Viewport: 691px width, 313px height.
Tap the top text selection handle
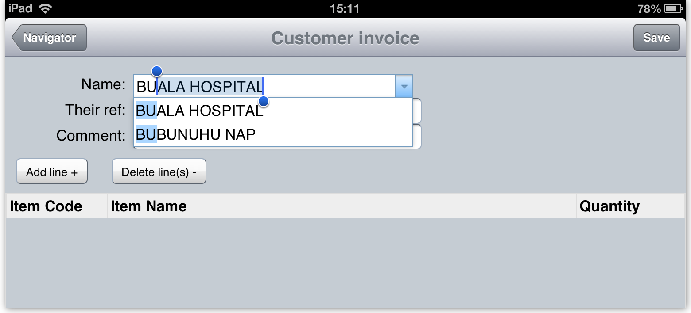point(157,71)
